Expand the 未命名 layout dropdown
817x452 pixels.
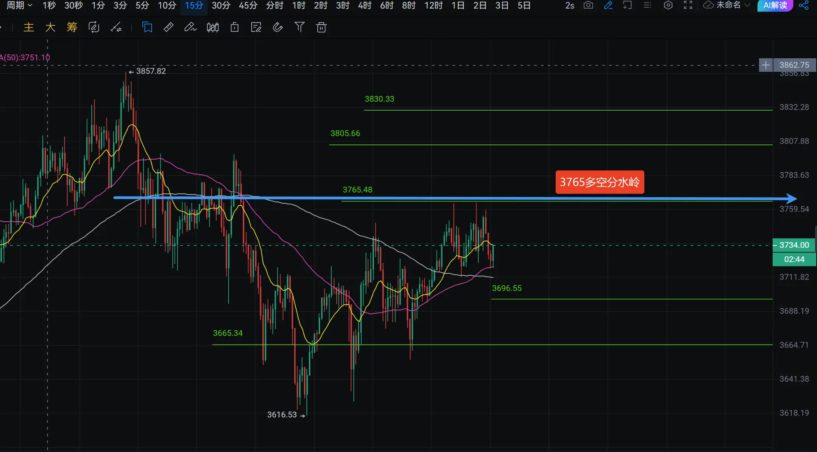tap(733, 5)
